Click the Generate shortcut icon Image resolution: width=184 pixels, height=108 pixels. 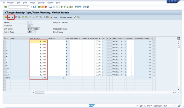point(79,7)
